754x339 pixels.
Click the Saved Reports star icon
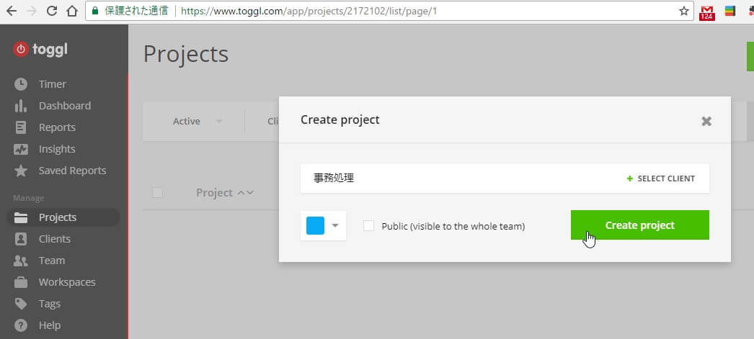(21, 171)
